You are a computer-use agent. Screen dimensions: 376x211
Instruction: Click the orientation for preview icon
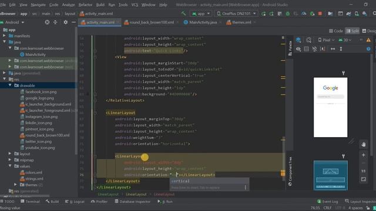[308, 40]
